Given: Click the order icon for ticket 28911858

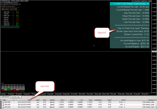Looking at the screenshot, I should tap(3, 102).
